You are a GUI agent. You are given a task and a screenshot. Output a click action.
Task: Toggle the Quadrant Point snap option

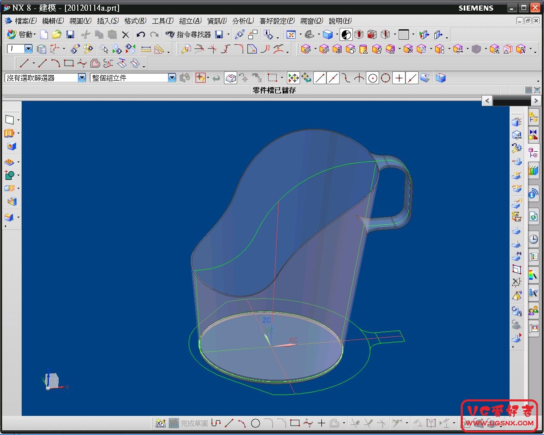386,78
